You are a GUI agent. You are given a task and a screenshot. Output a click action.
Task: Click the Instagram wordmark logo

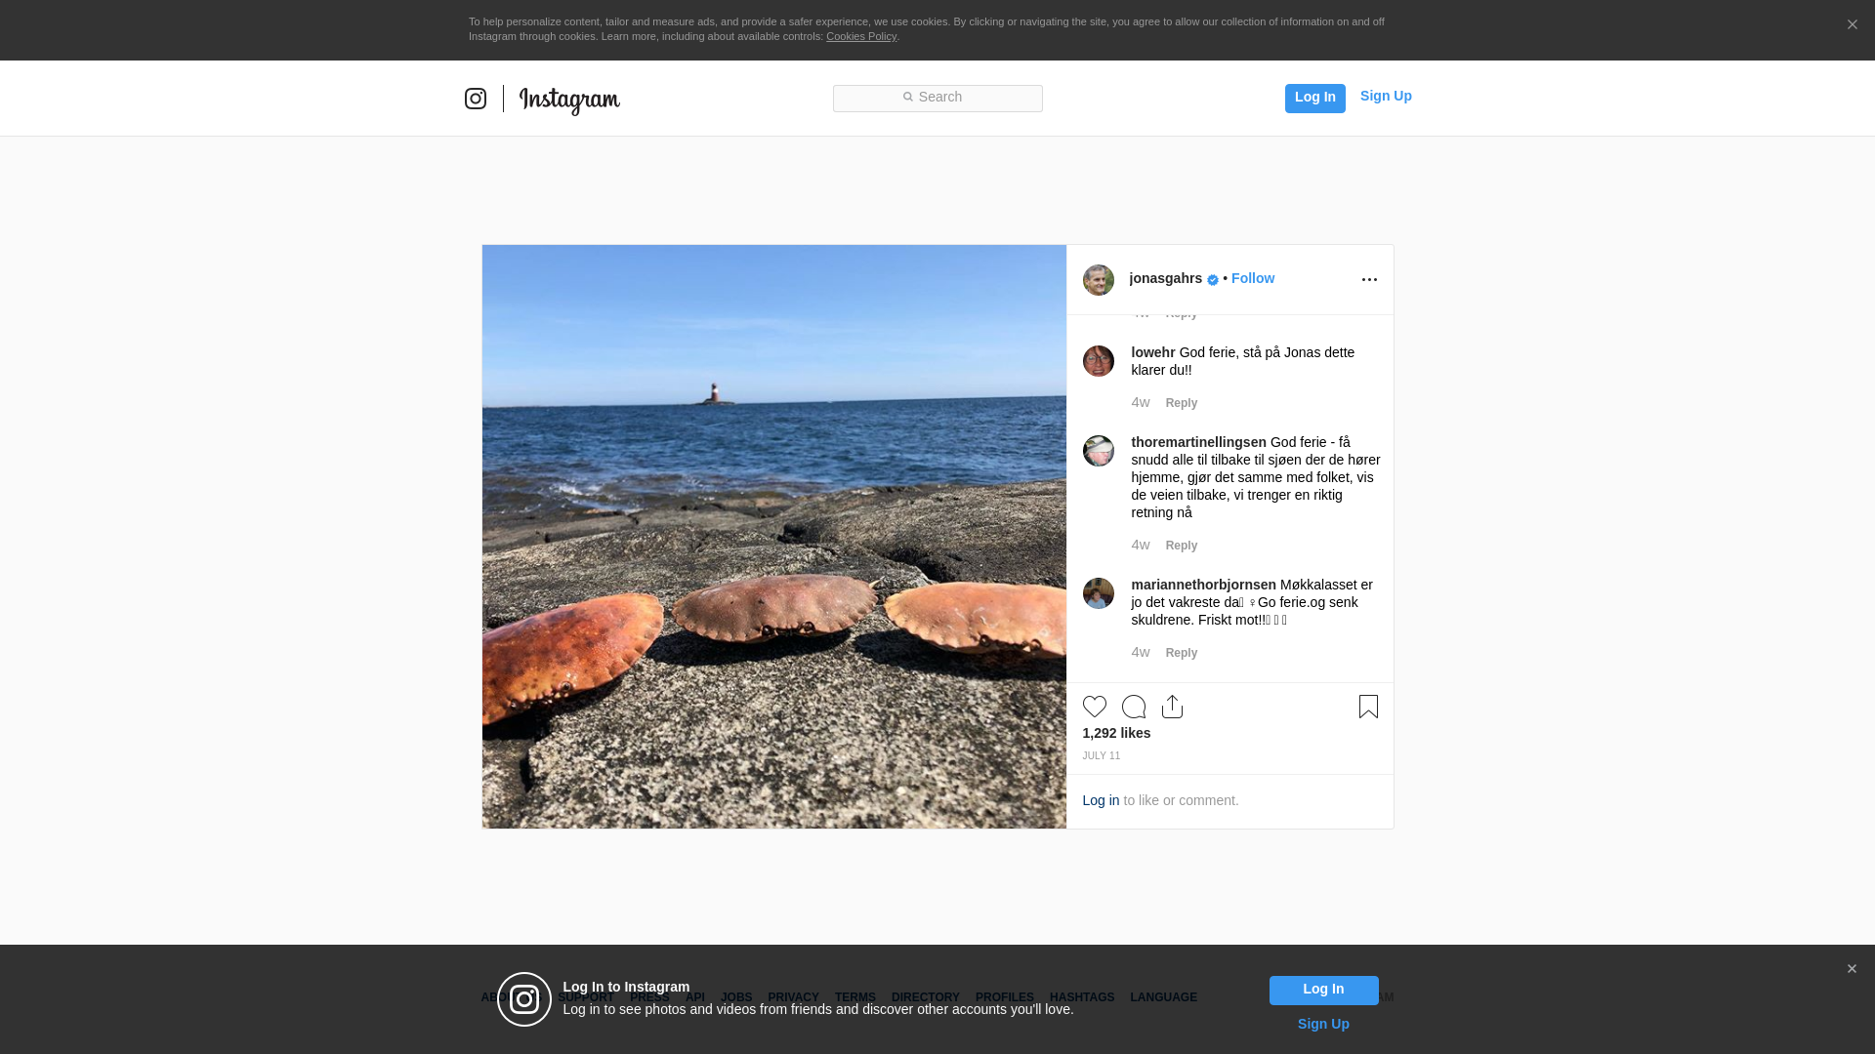(x=569, y=101)
